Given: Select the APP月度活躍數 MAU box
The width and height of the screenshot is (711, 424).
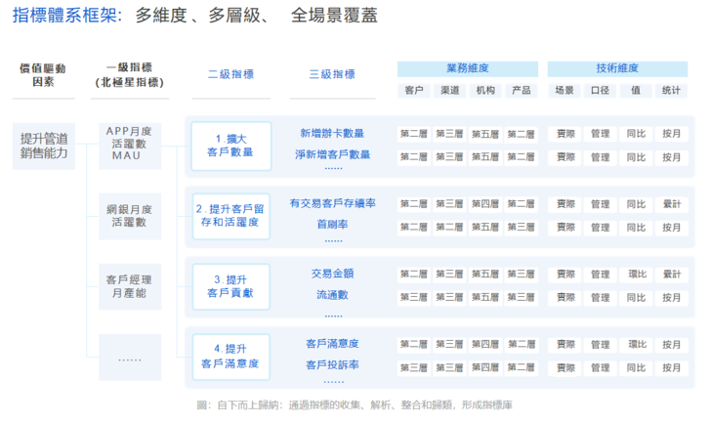Looking at the screenshot, I should 130,146.
